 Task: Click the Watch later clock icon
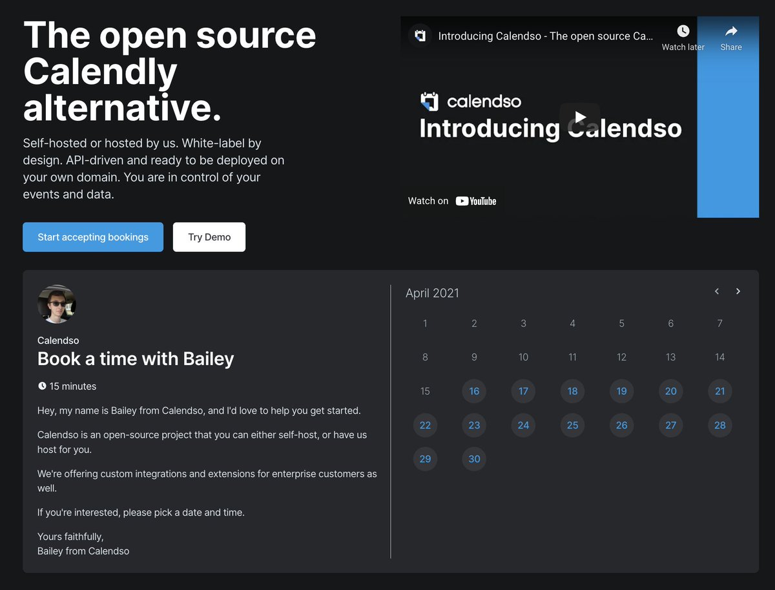click(x=683, y=31)
